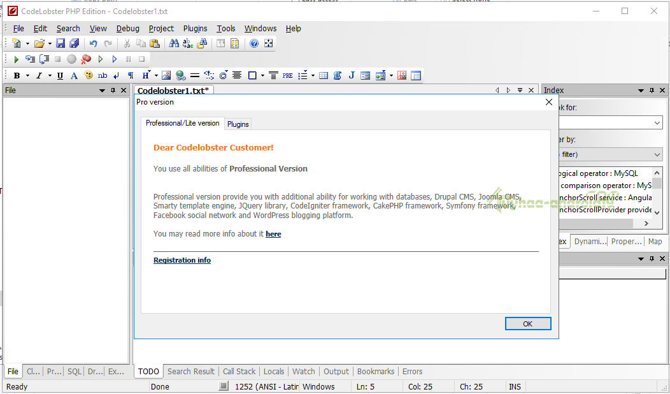
Task: Click the blue Help question mark icon
Action: click(x=254, y=43)
